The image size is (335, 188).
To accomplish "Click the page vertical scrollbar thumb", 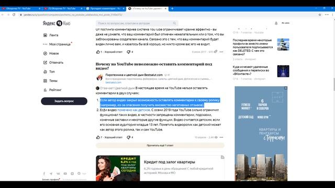I will (x=334, y=85).
